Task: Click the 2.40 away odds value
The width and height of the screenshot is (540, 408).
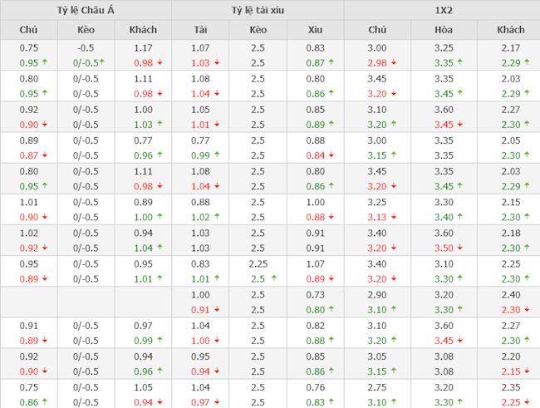Action: [x=511, y=294]
